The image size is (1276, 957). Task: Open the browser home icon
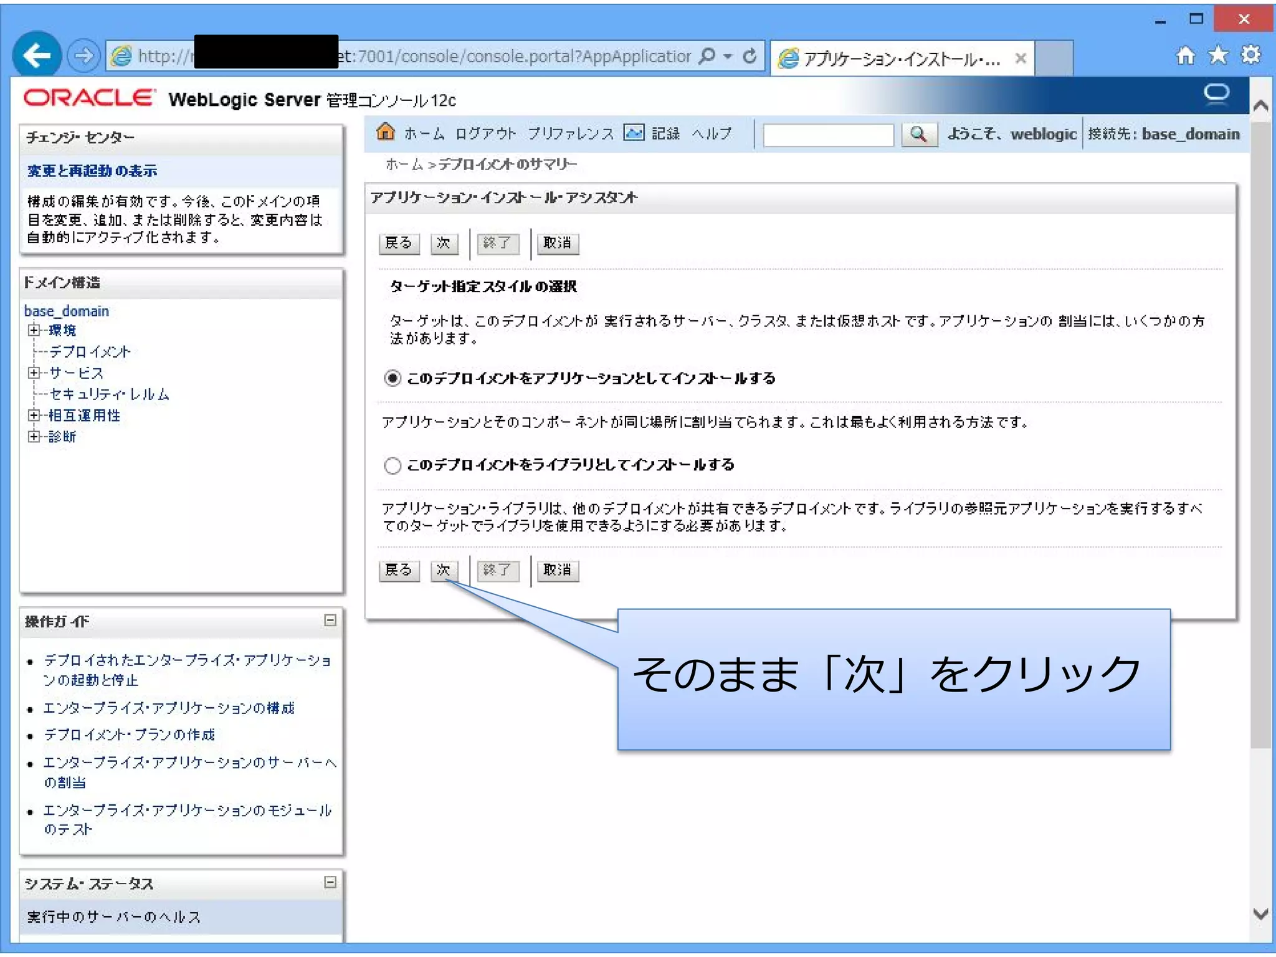point(1185,56)
